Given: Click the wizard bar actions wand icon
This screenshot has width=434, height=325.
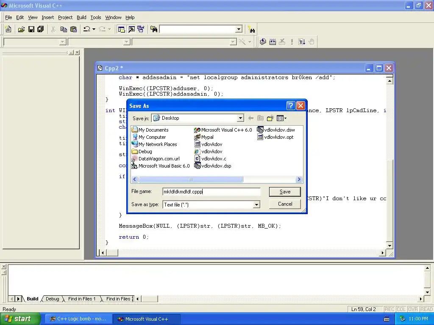Looking at the screenshot, I should pos(242,42).
